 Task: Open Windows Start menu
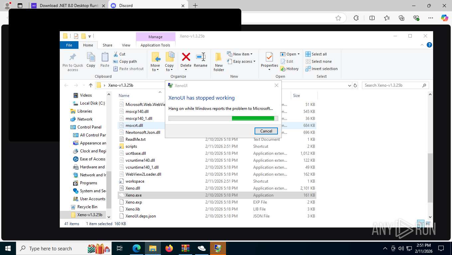[x=8, y=248]
